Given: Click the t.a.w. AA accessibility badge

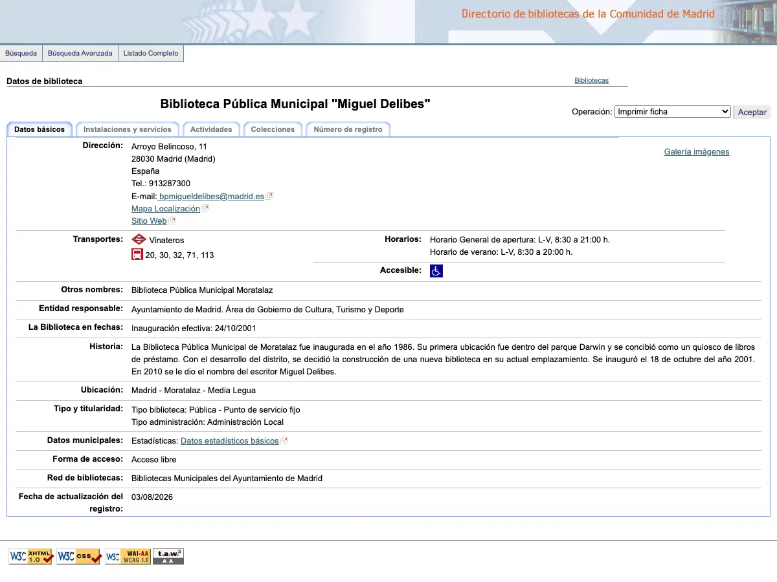Looking at the screenshot, I should click(168, 556).
